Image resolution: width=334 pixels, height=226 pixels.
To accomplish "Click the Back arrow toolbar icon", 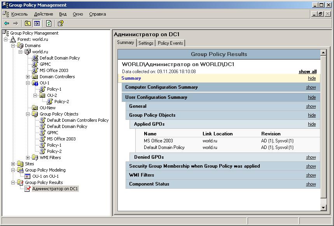I will point(7,23).
